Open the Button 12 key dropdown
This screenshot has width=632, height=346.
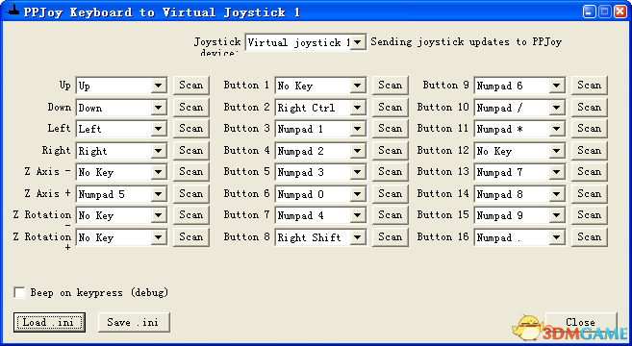tap(519, 151)
